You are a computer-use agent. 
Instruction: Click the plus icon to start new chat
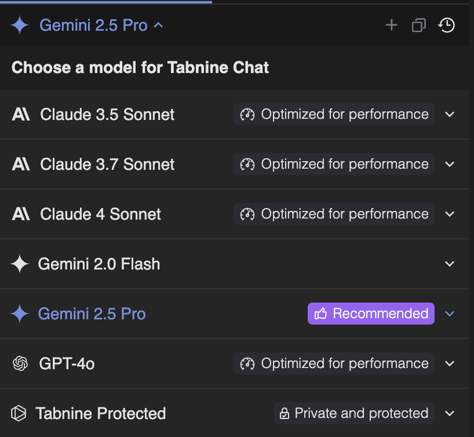click(x=392, y=25)
